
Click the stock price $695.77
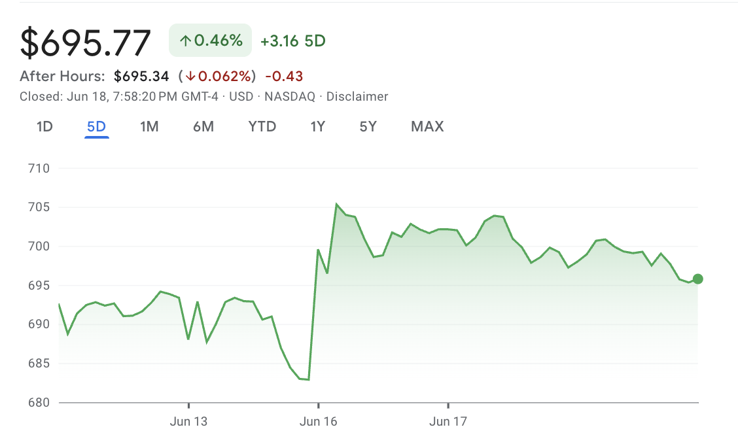(x=85, y=42)
